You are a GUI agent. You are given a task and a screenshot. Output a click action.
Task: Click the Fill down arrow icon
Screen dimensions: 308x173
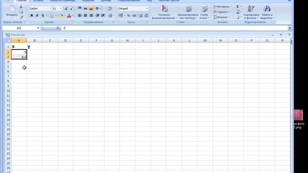point(238,12)
